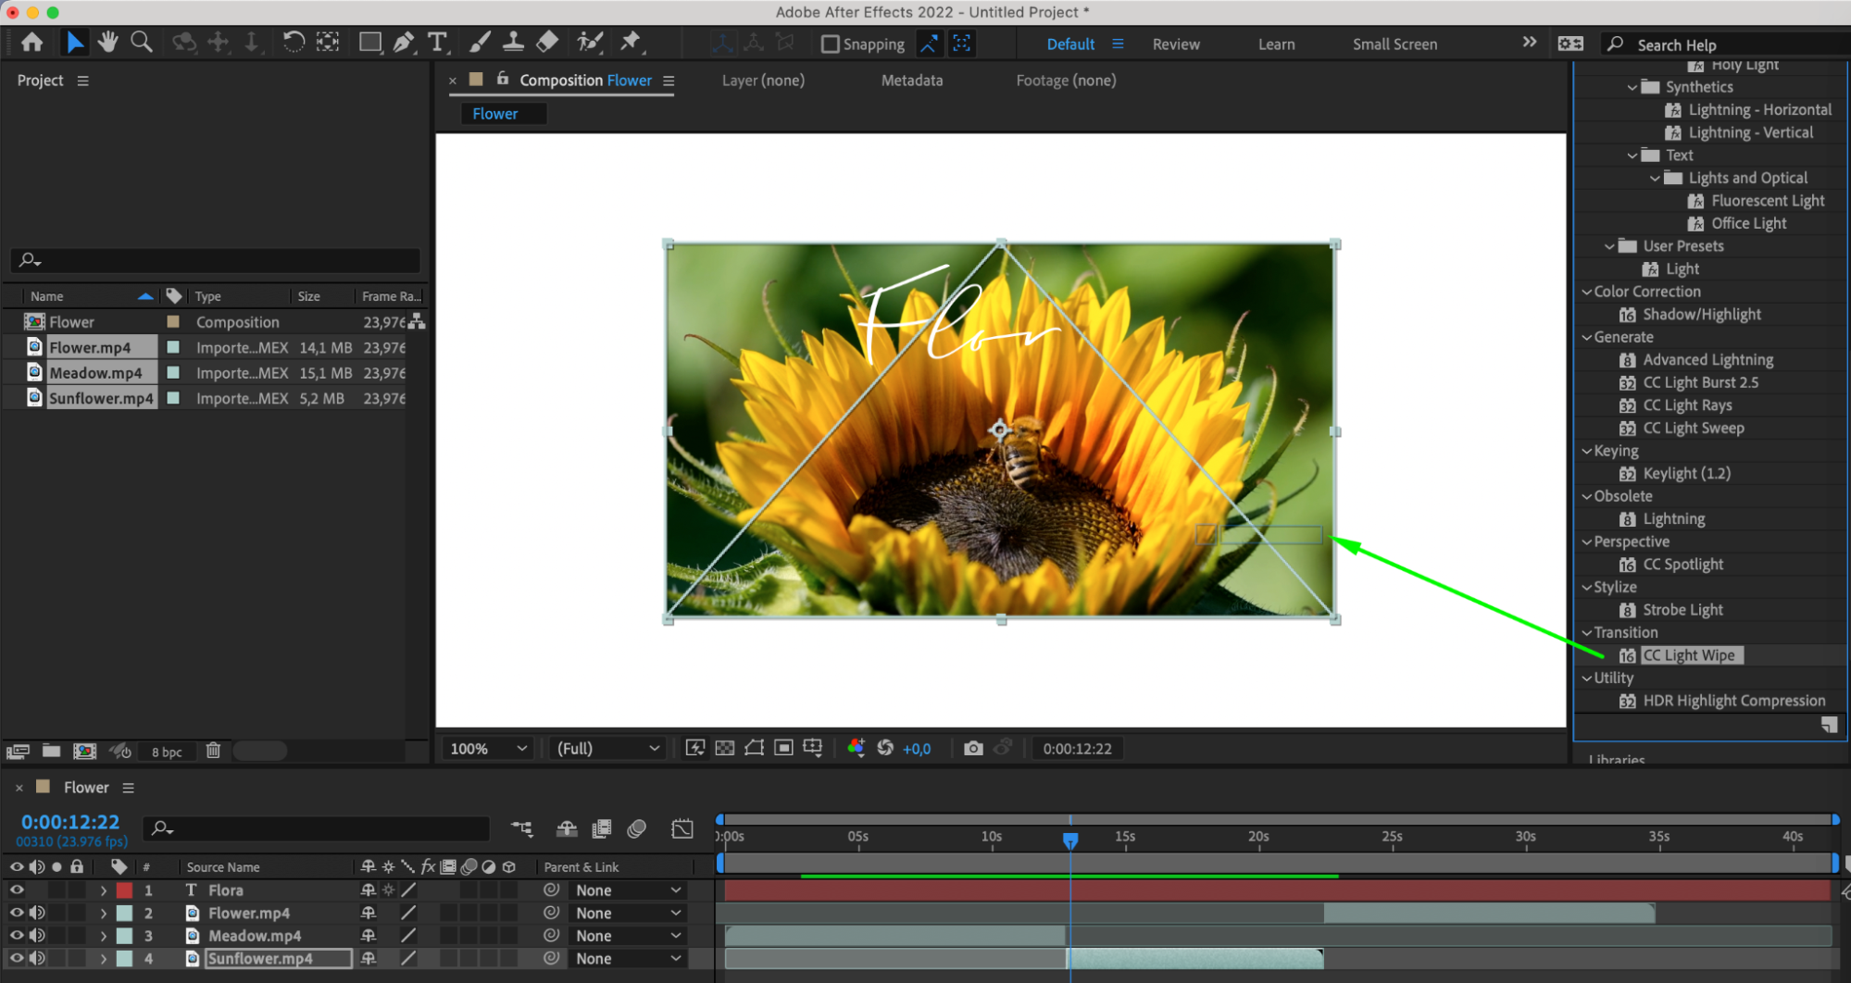Click the 8 bpc color depth button

tap(167, 752)
